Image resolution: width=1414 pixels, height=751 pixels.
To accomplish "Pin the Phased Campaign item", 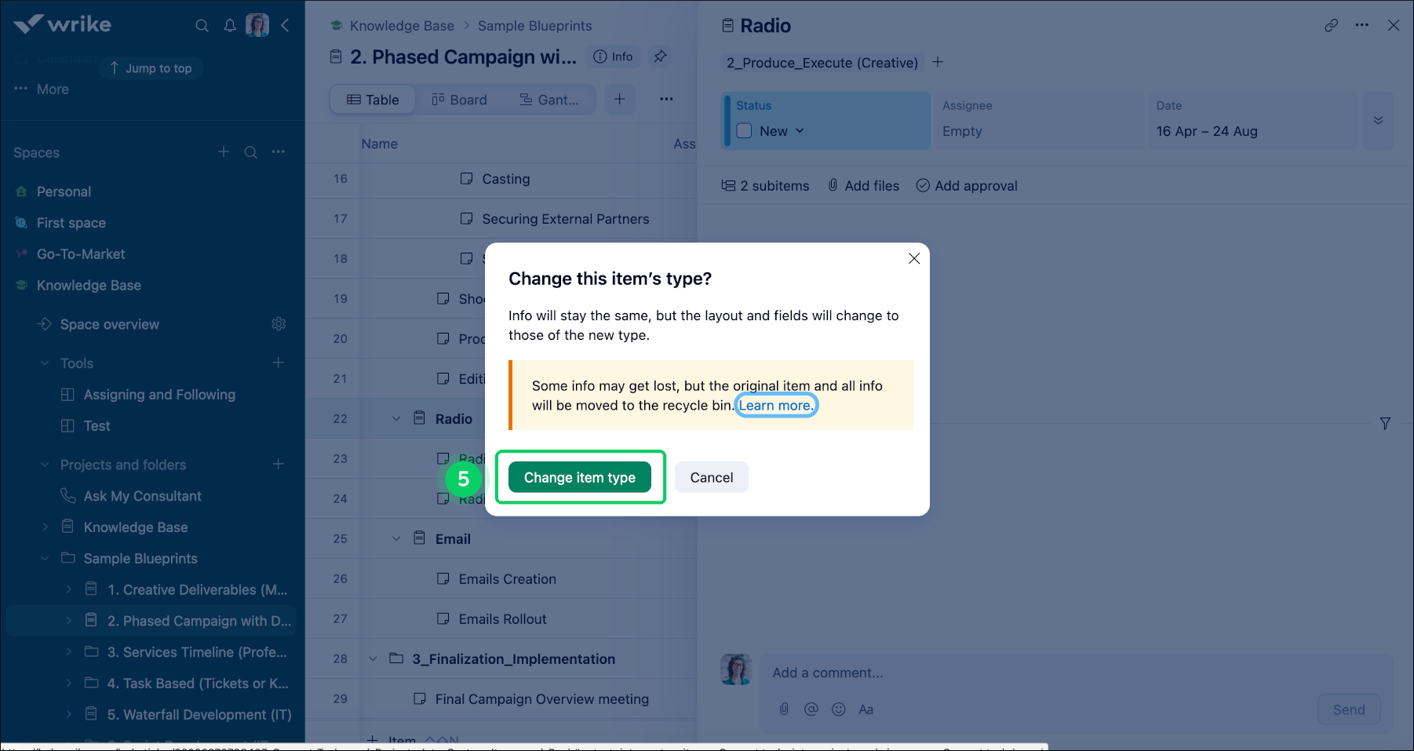I will pyautogui.click(x=659, y=56).
